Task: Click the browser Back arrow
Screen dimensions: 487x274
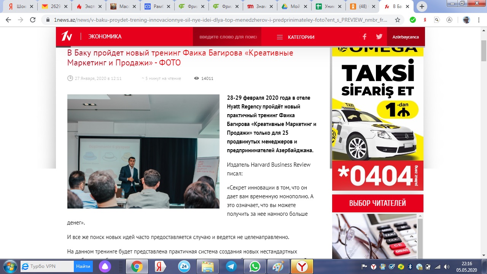Action: click(8, 20)
